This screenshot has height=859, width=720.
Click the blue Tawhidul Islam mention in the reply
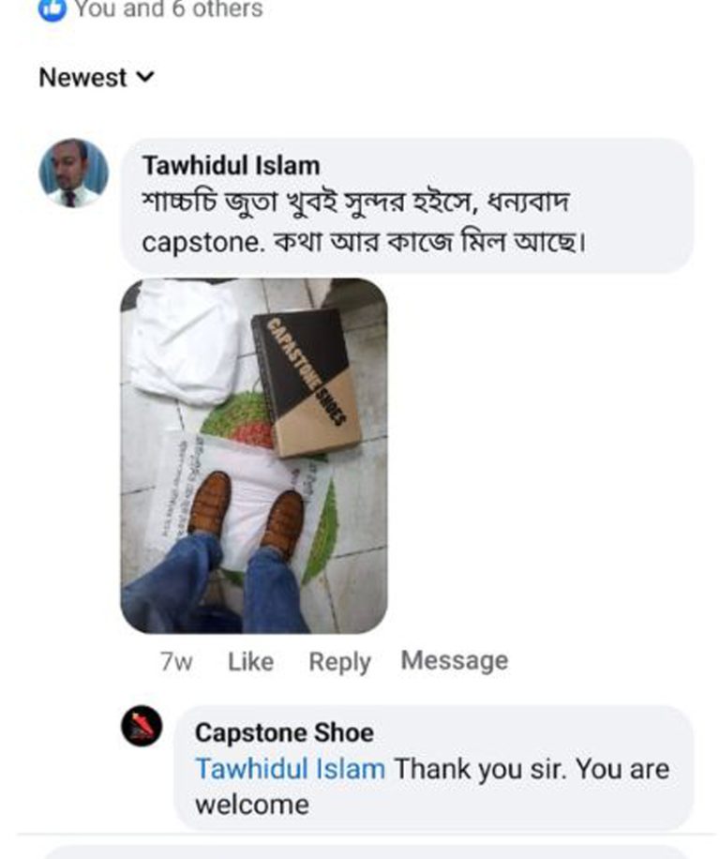coord(290,769)
